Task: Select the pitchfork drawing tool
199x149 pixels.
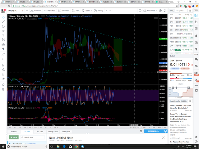Action: coord(3,26)
